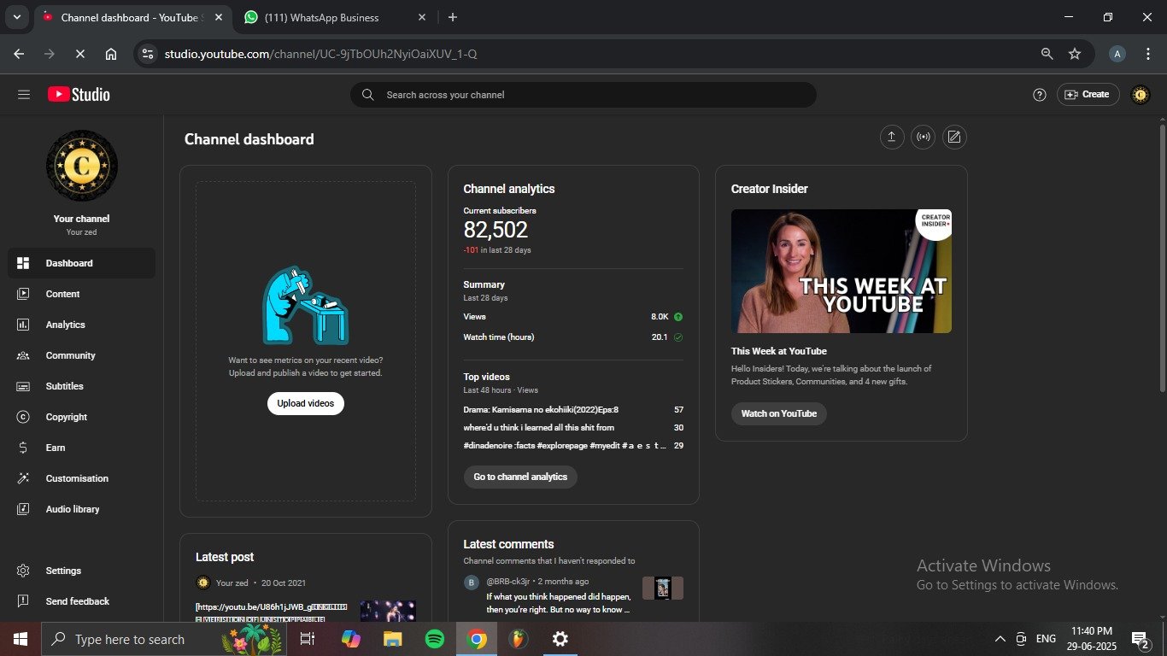
Task: Open Subtitles in the sidebar
Action: 81,386
